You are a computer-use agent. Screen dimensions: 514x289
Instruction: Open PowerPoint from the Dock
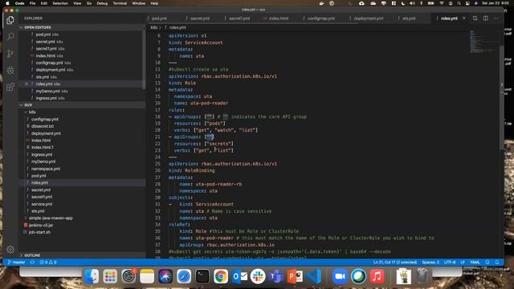pos(295,276)
